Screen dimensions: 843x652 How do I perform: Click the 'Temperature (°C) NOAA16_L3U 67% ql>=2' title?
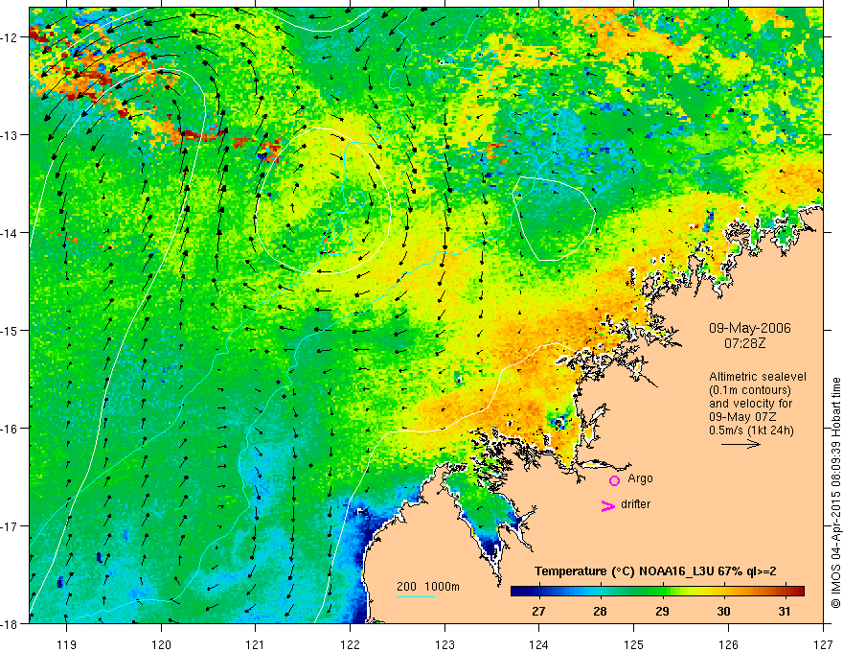655,571
